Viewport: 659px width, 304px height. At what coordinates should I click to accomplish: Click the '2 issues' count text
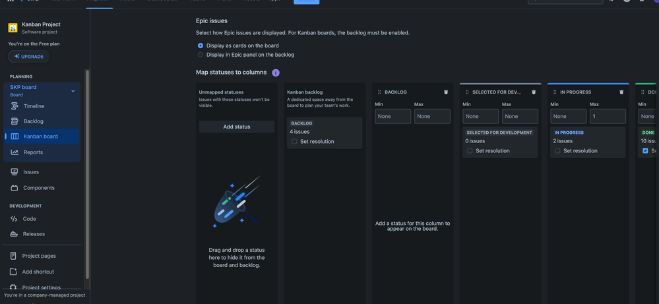563,141
